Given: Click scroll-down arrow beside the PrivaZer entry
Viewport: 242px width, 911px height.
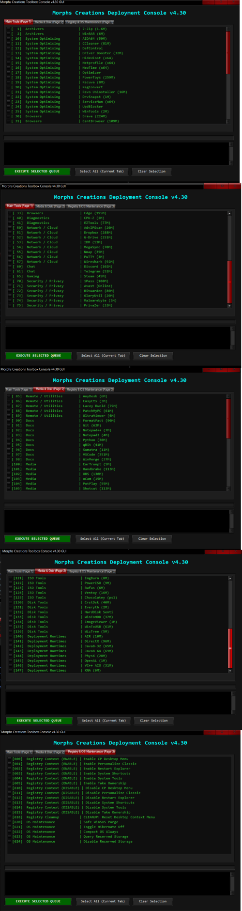Looking at the screenshot, I should click(x=229, y=306).
